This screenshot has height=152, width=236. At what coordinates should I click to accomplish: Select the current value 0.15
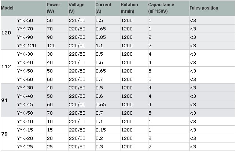101,130
